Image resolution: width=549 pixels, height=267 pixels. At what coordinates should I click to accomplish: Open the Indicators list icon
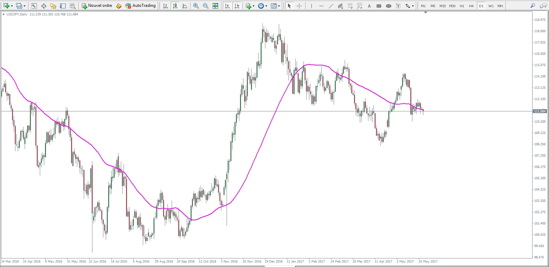point(248,6)
